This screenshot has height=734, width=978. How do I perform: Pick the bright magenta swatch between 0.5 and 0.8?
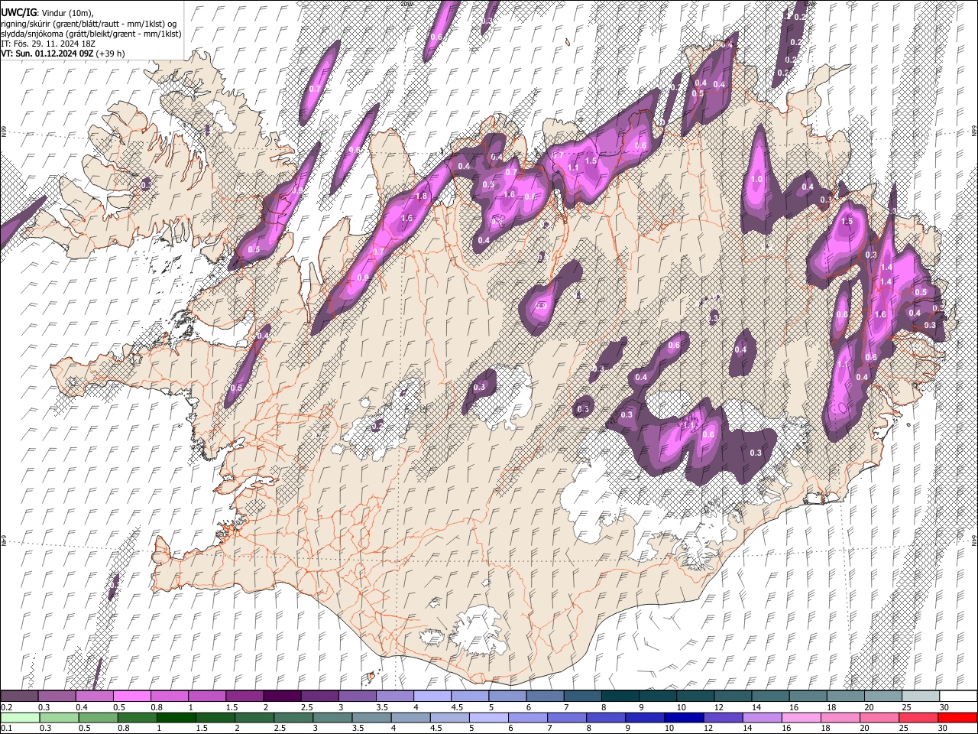[132, 696]
